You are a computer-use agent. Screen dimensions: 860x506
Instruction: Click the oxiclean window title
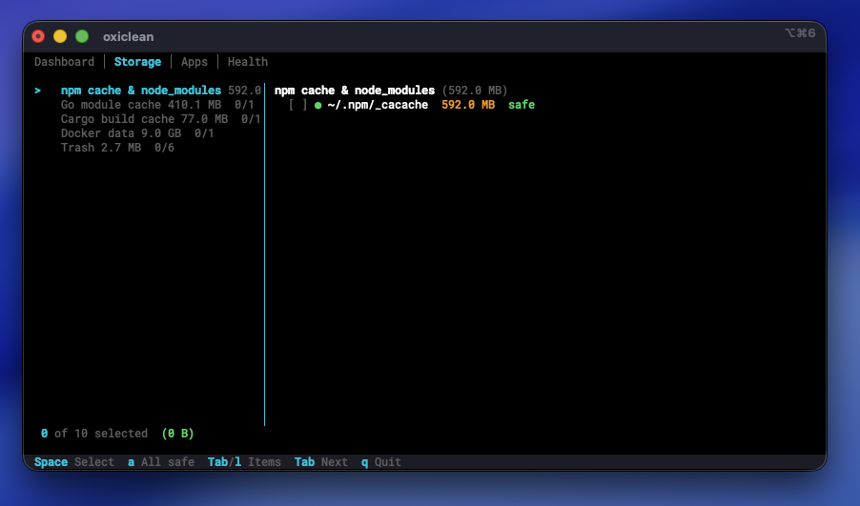[x=129, y=37]
